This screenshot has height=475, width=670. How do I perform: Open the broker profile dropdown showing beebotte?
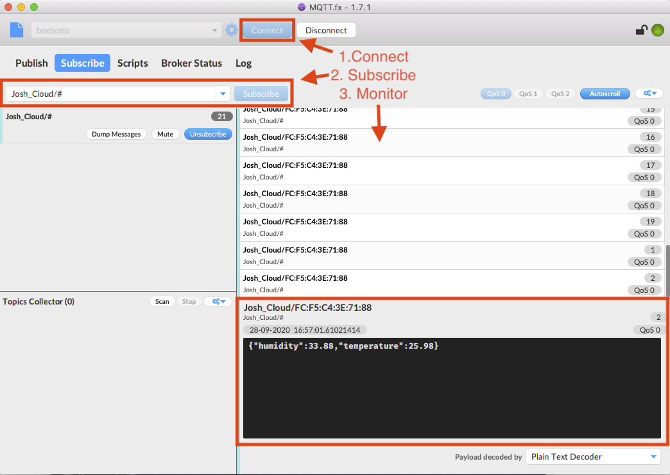click(x=214, y=29)
